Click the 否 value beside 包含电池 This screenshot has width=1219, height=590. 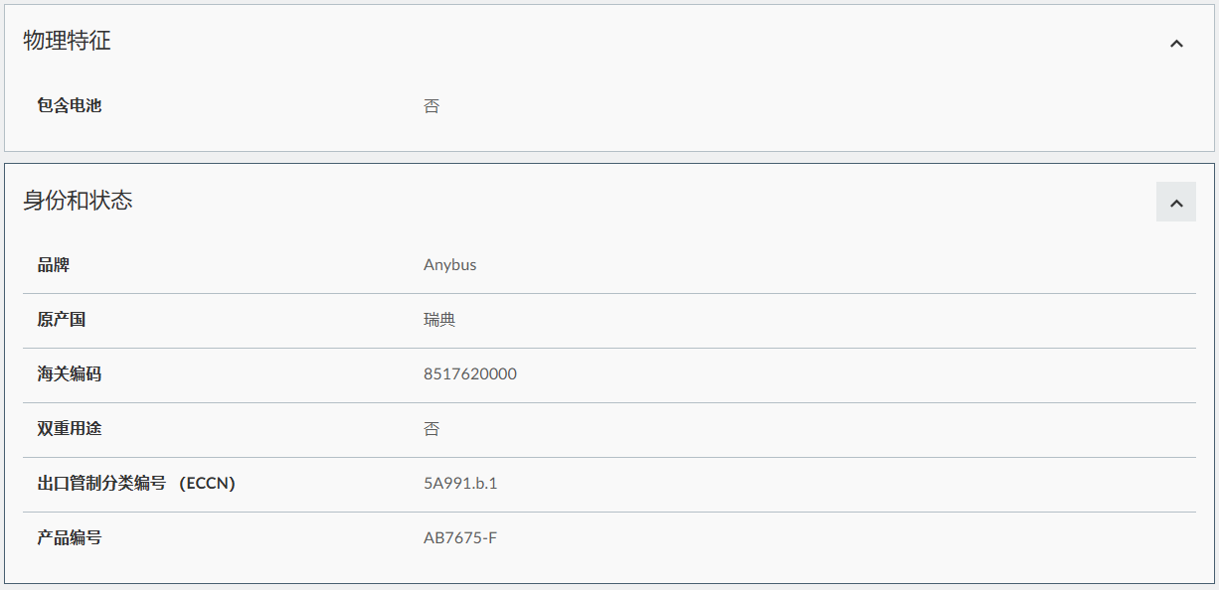[432, 106]
